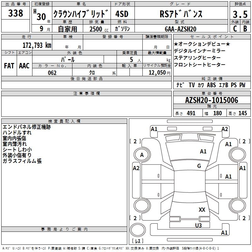Select chassis number AZSH20-1015006
The width and height of the screenshot is (252, 252).
[x=212, y=100]
